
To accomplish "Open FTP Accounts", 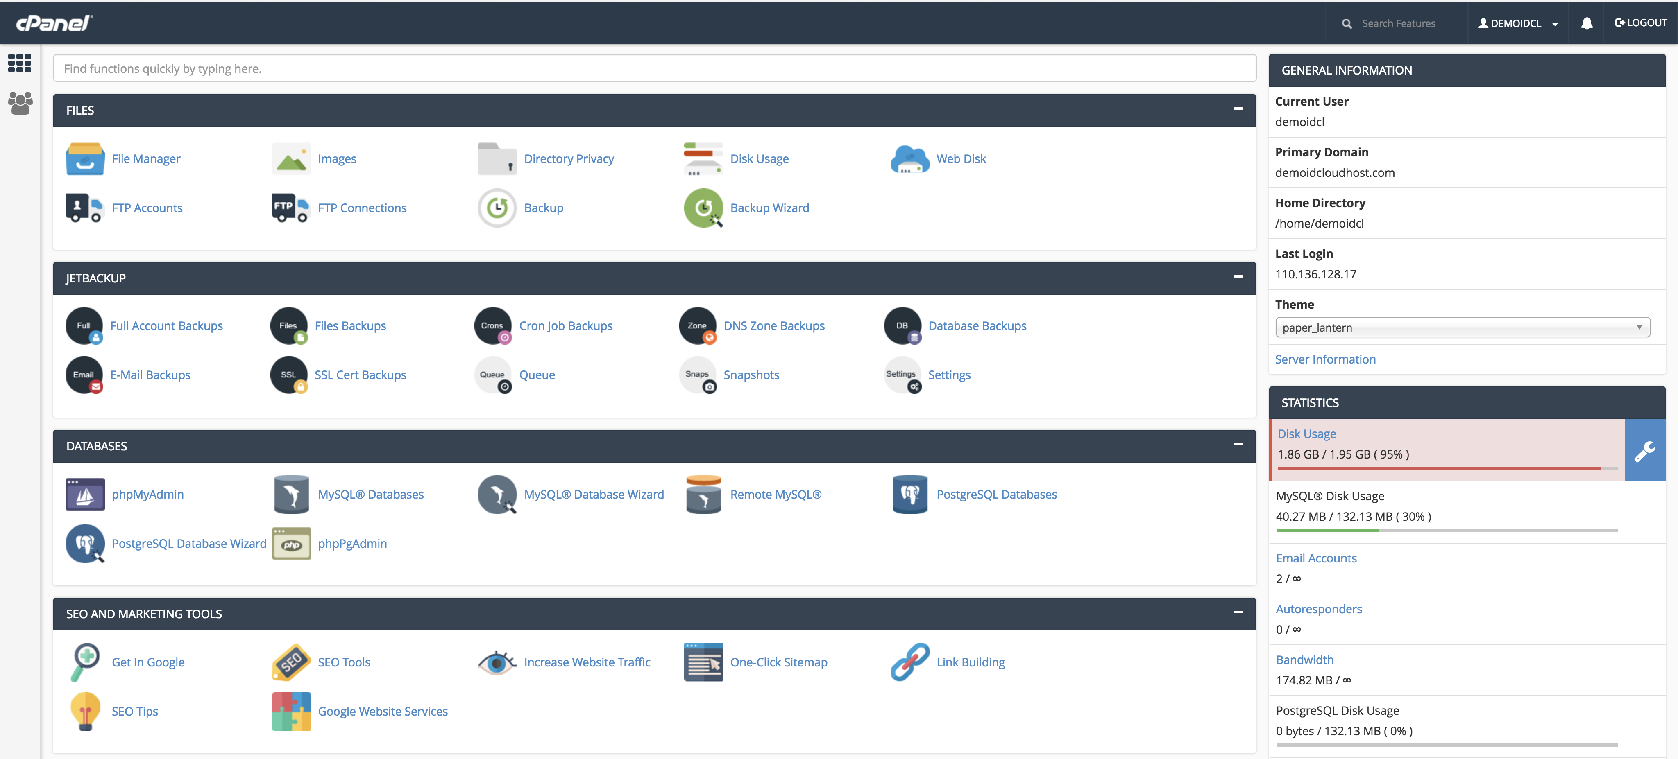I will (x=147, y=208).
